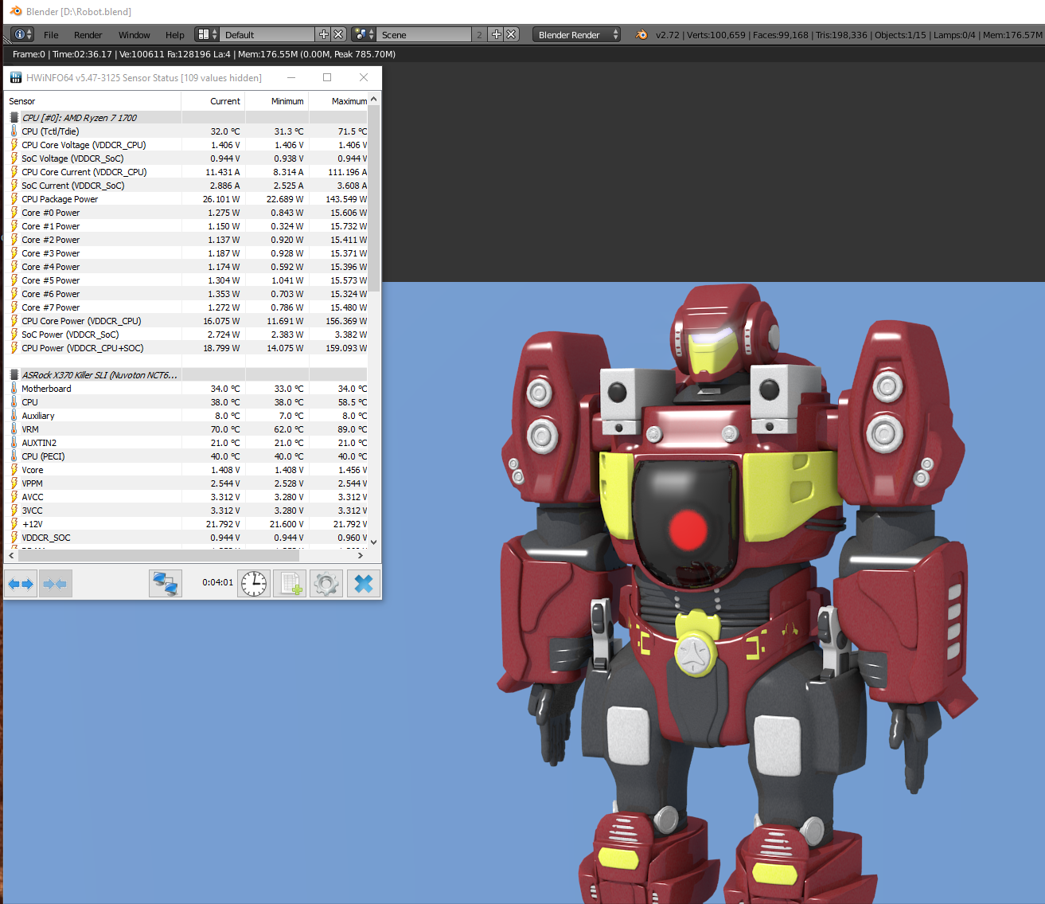Screen dimensions: 1045x904
Task: Click the HWiNFO vertical scrollbar up arrow
Action: pos(374,100)
